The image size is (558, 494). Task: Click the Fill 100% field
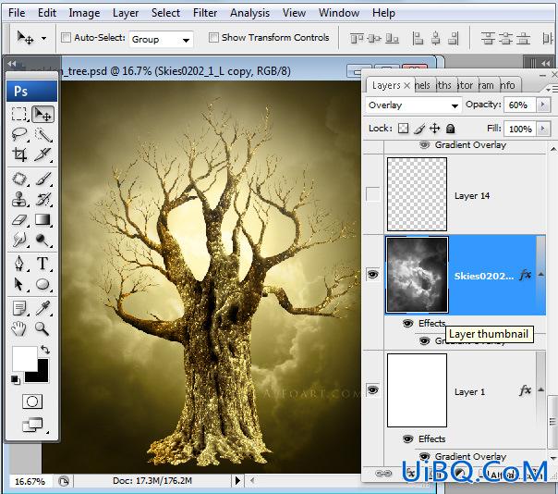pyautogui.click(x=519, y=129)
